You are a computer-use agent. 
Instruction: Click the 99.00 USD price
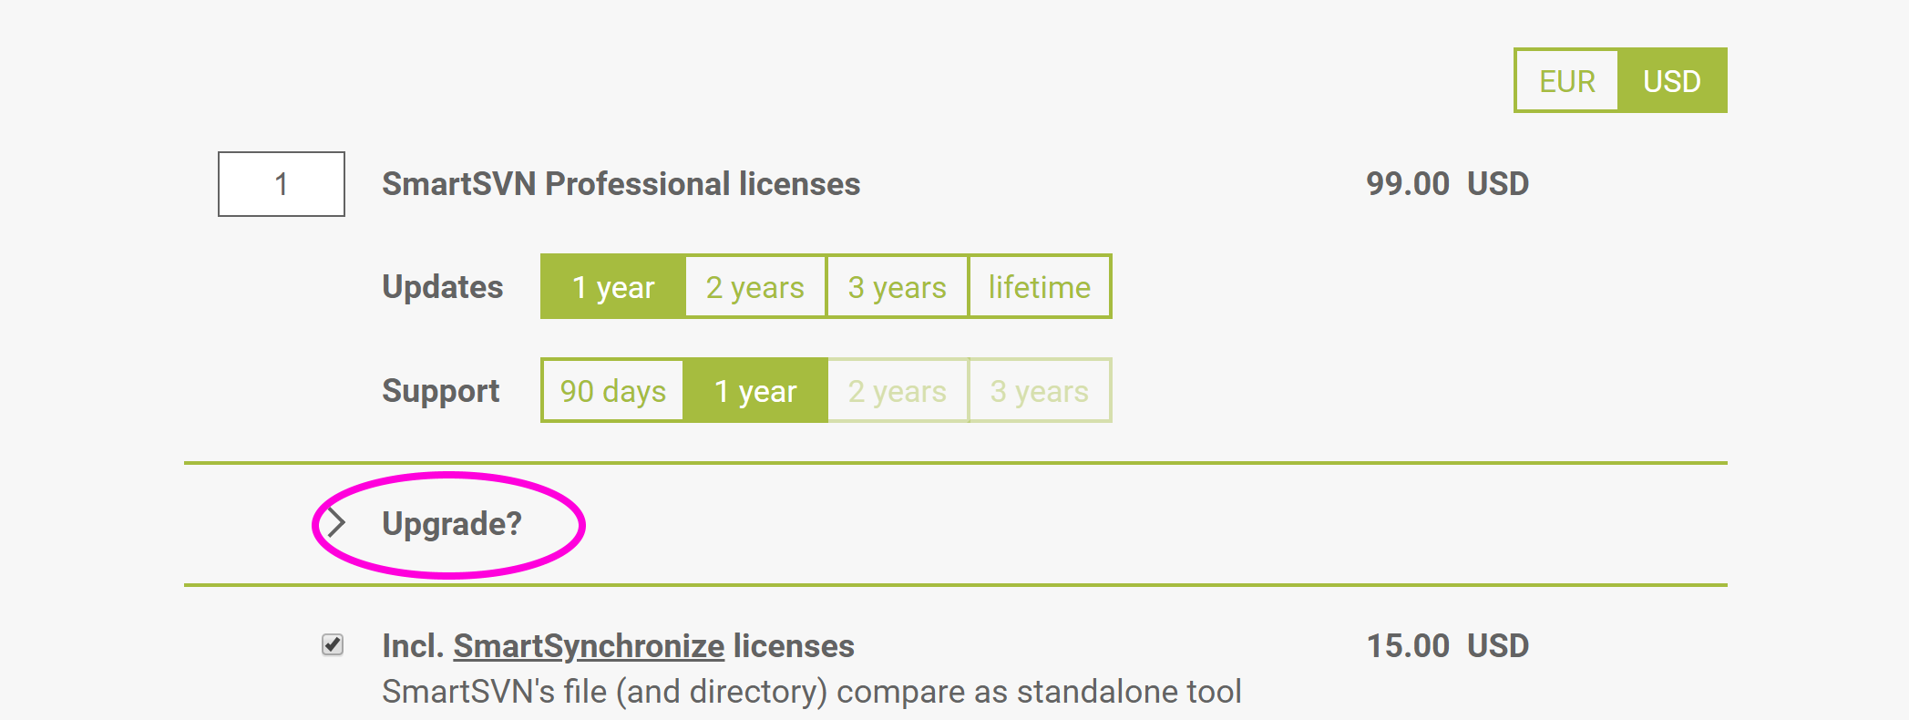tap(1447, 184)
